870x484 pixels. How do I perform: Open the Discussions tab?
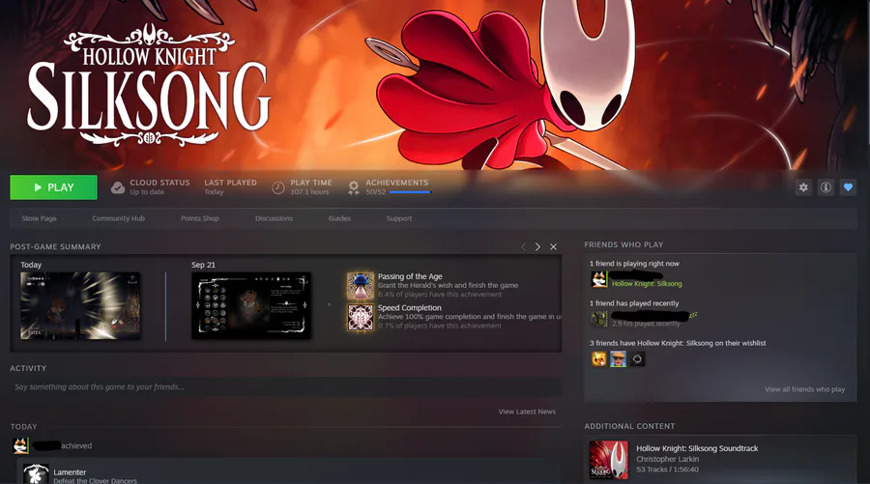[274, 218]
